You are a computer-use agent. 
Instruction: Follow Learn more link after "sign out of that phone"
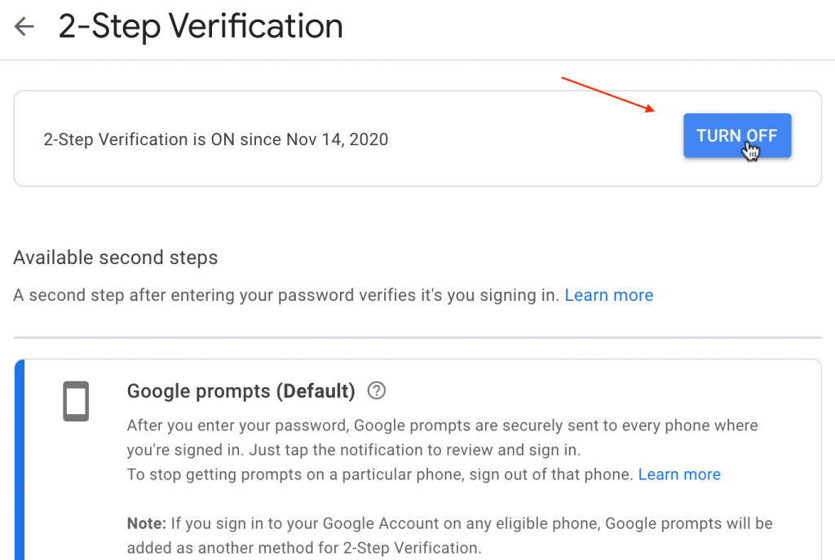pyautogui.click(x=679, y=474)
